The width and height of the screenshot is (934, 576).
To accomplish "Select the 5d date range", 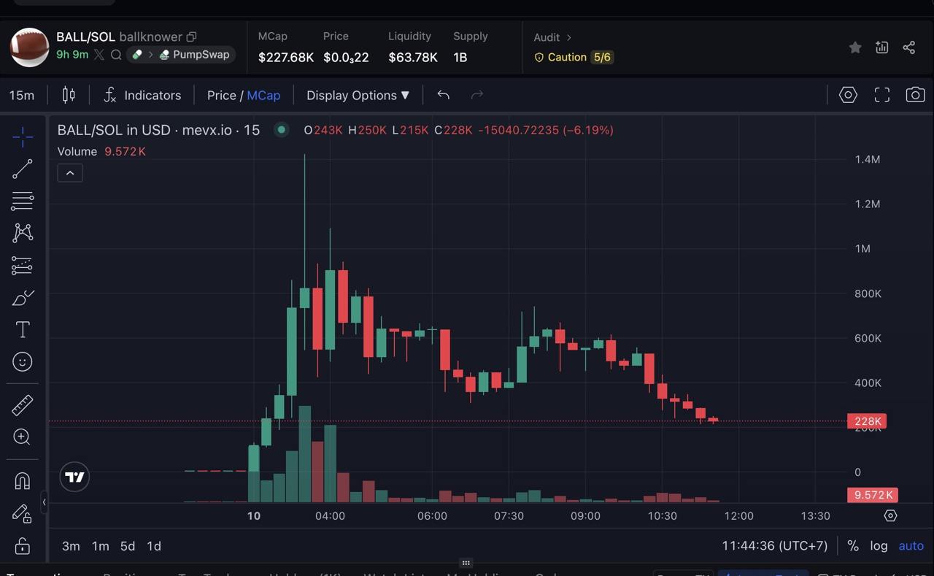I will click(128, 546).
